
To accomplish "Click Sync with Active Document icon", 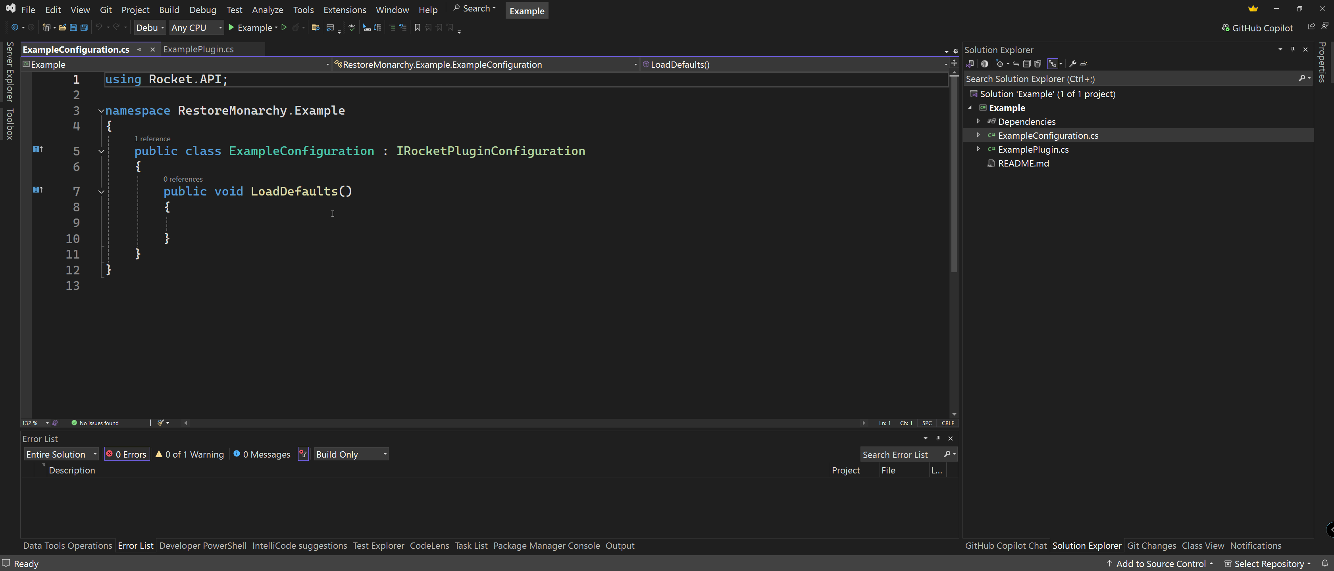I will click(x=1016, y=63).
